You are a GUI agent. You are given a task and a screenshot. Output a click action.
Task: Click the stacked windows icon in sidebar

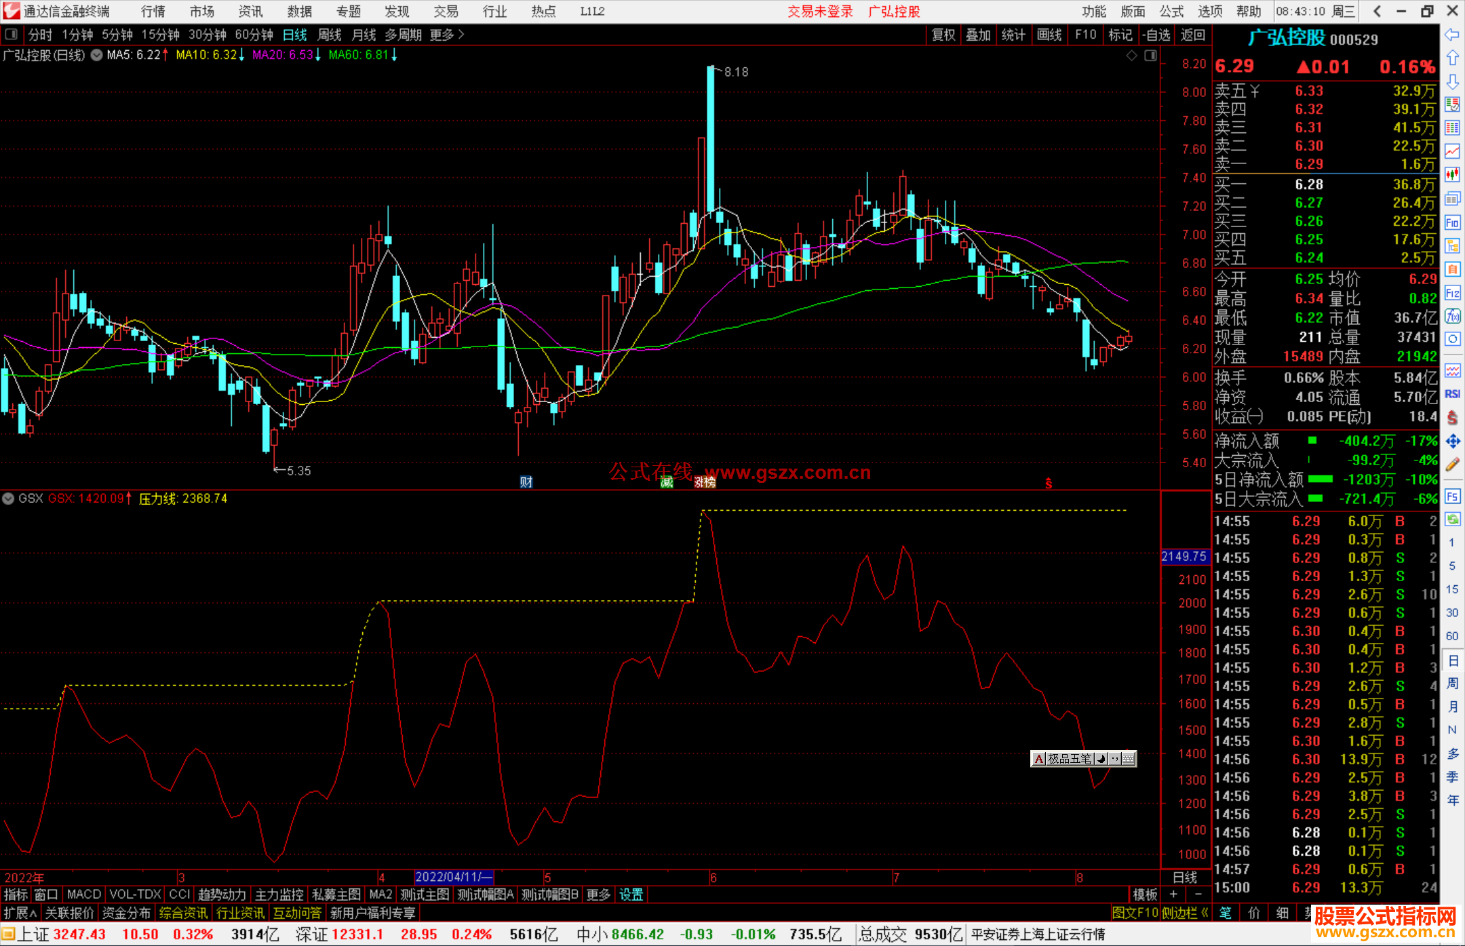tap(1452, 199)
